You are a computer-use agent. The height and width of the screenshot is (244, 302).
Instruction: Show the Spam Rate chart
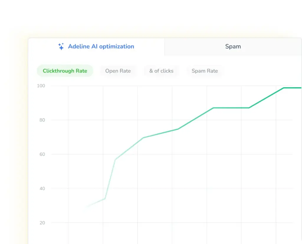click(205, 71)
